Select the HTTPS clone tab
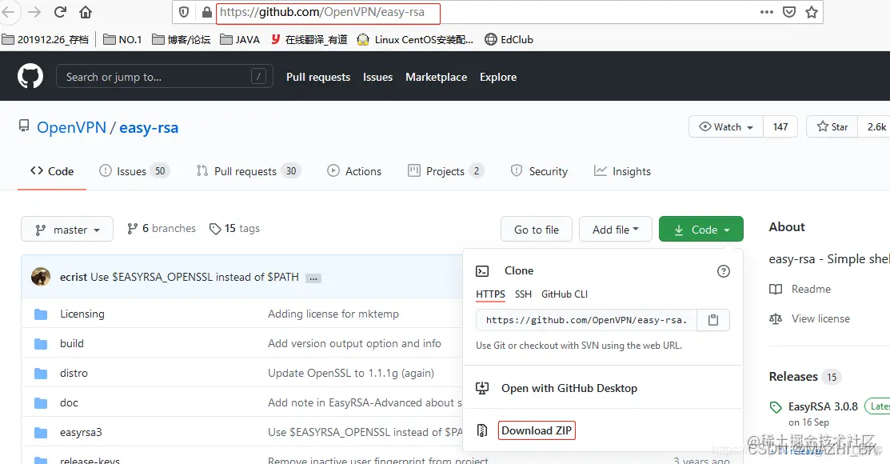This screenshot has width=890, height=464. [x=490, y=294]
